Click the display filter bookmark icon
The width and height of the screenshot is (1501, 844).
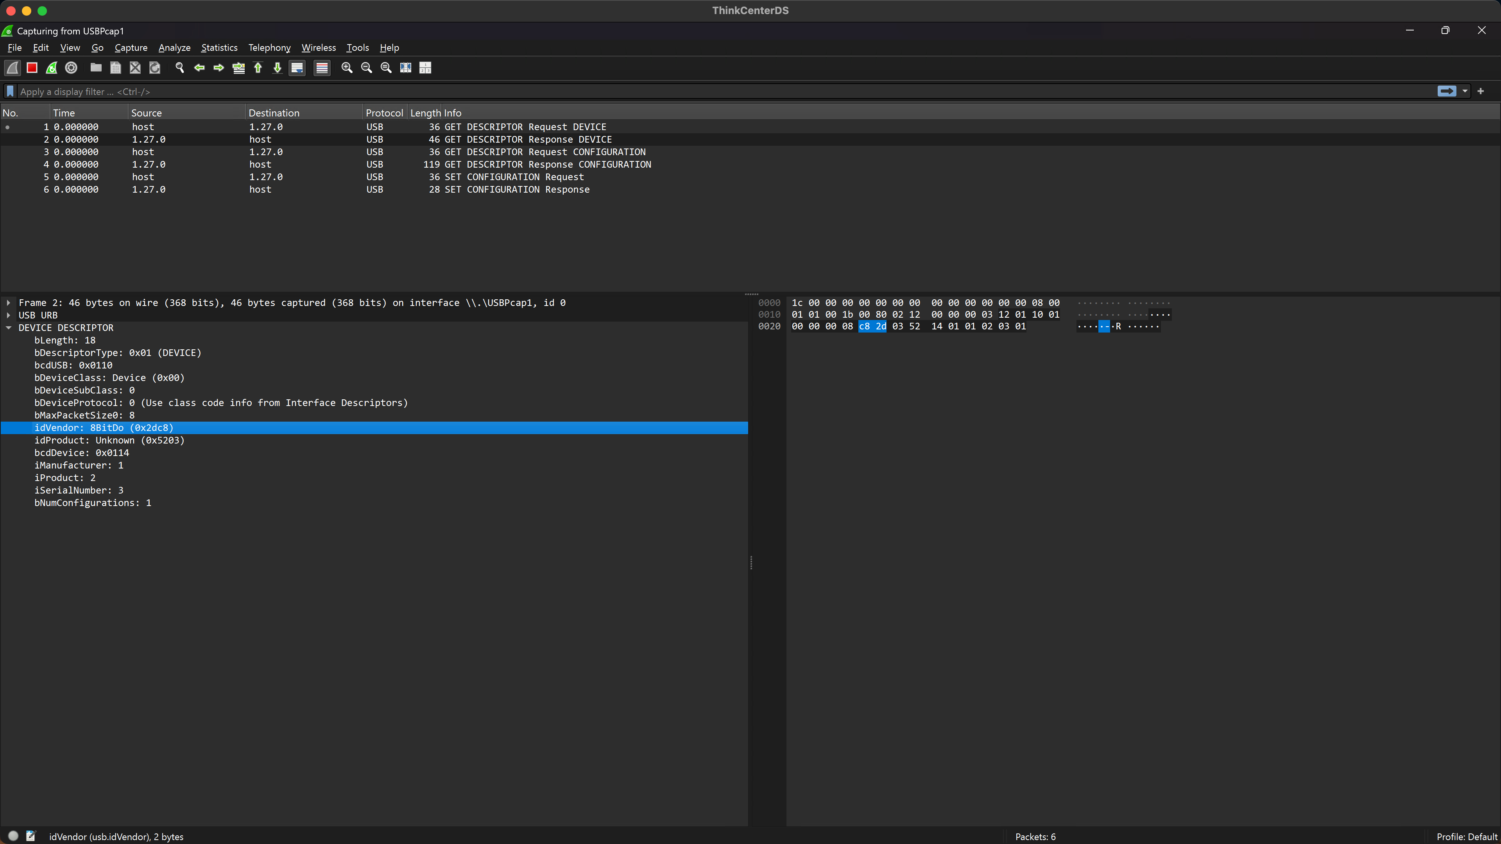[10, 91]
